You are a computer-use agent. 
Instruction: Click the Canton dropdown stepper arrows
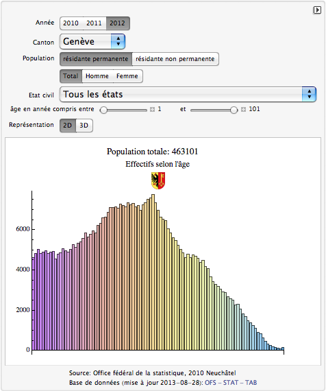[x=118, y=41]
